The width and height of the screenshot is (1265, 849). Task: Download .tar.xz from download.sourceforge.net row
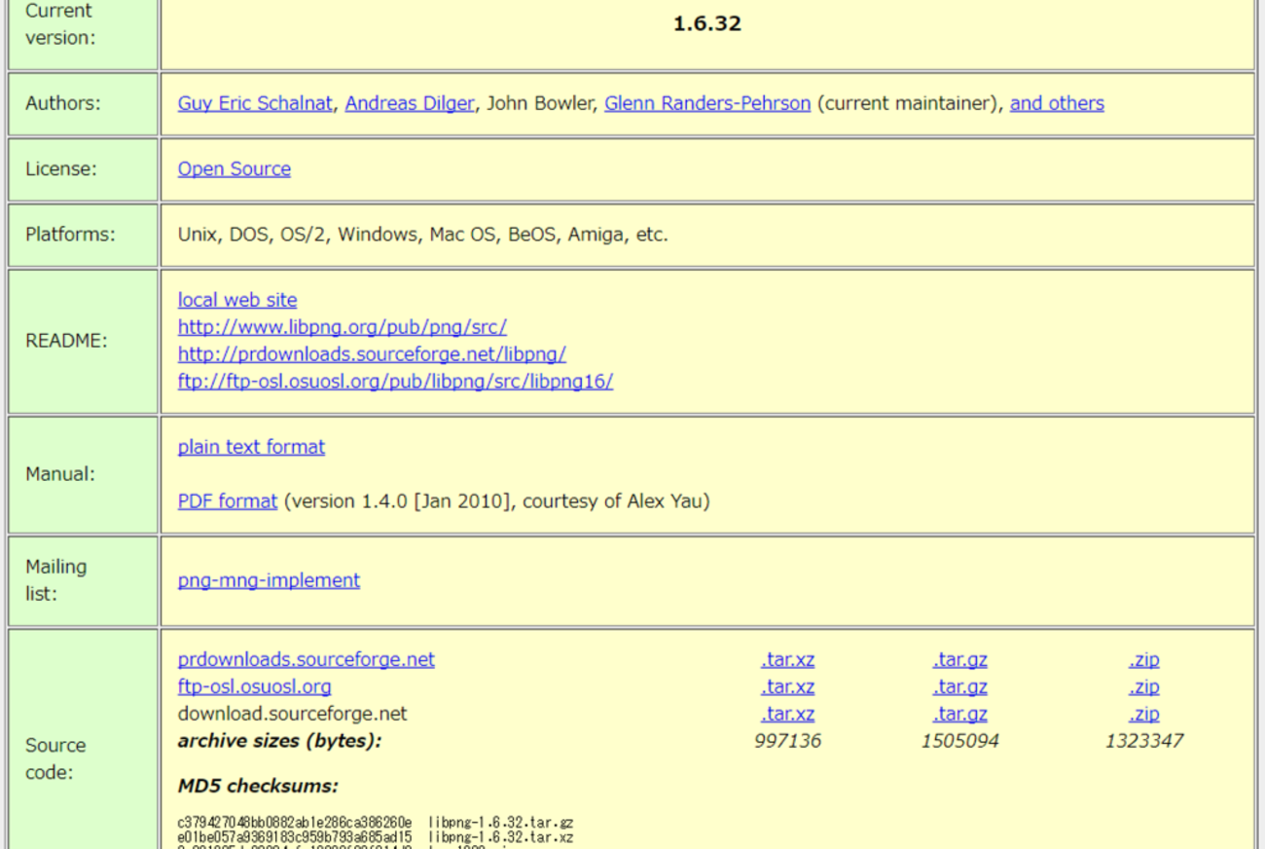(787, 714)
